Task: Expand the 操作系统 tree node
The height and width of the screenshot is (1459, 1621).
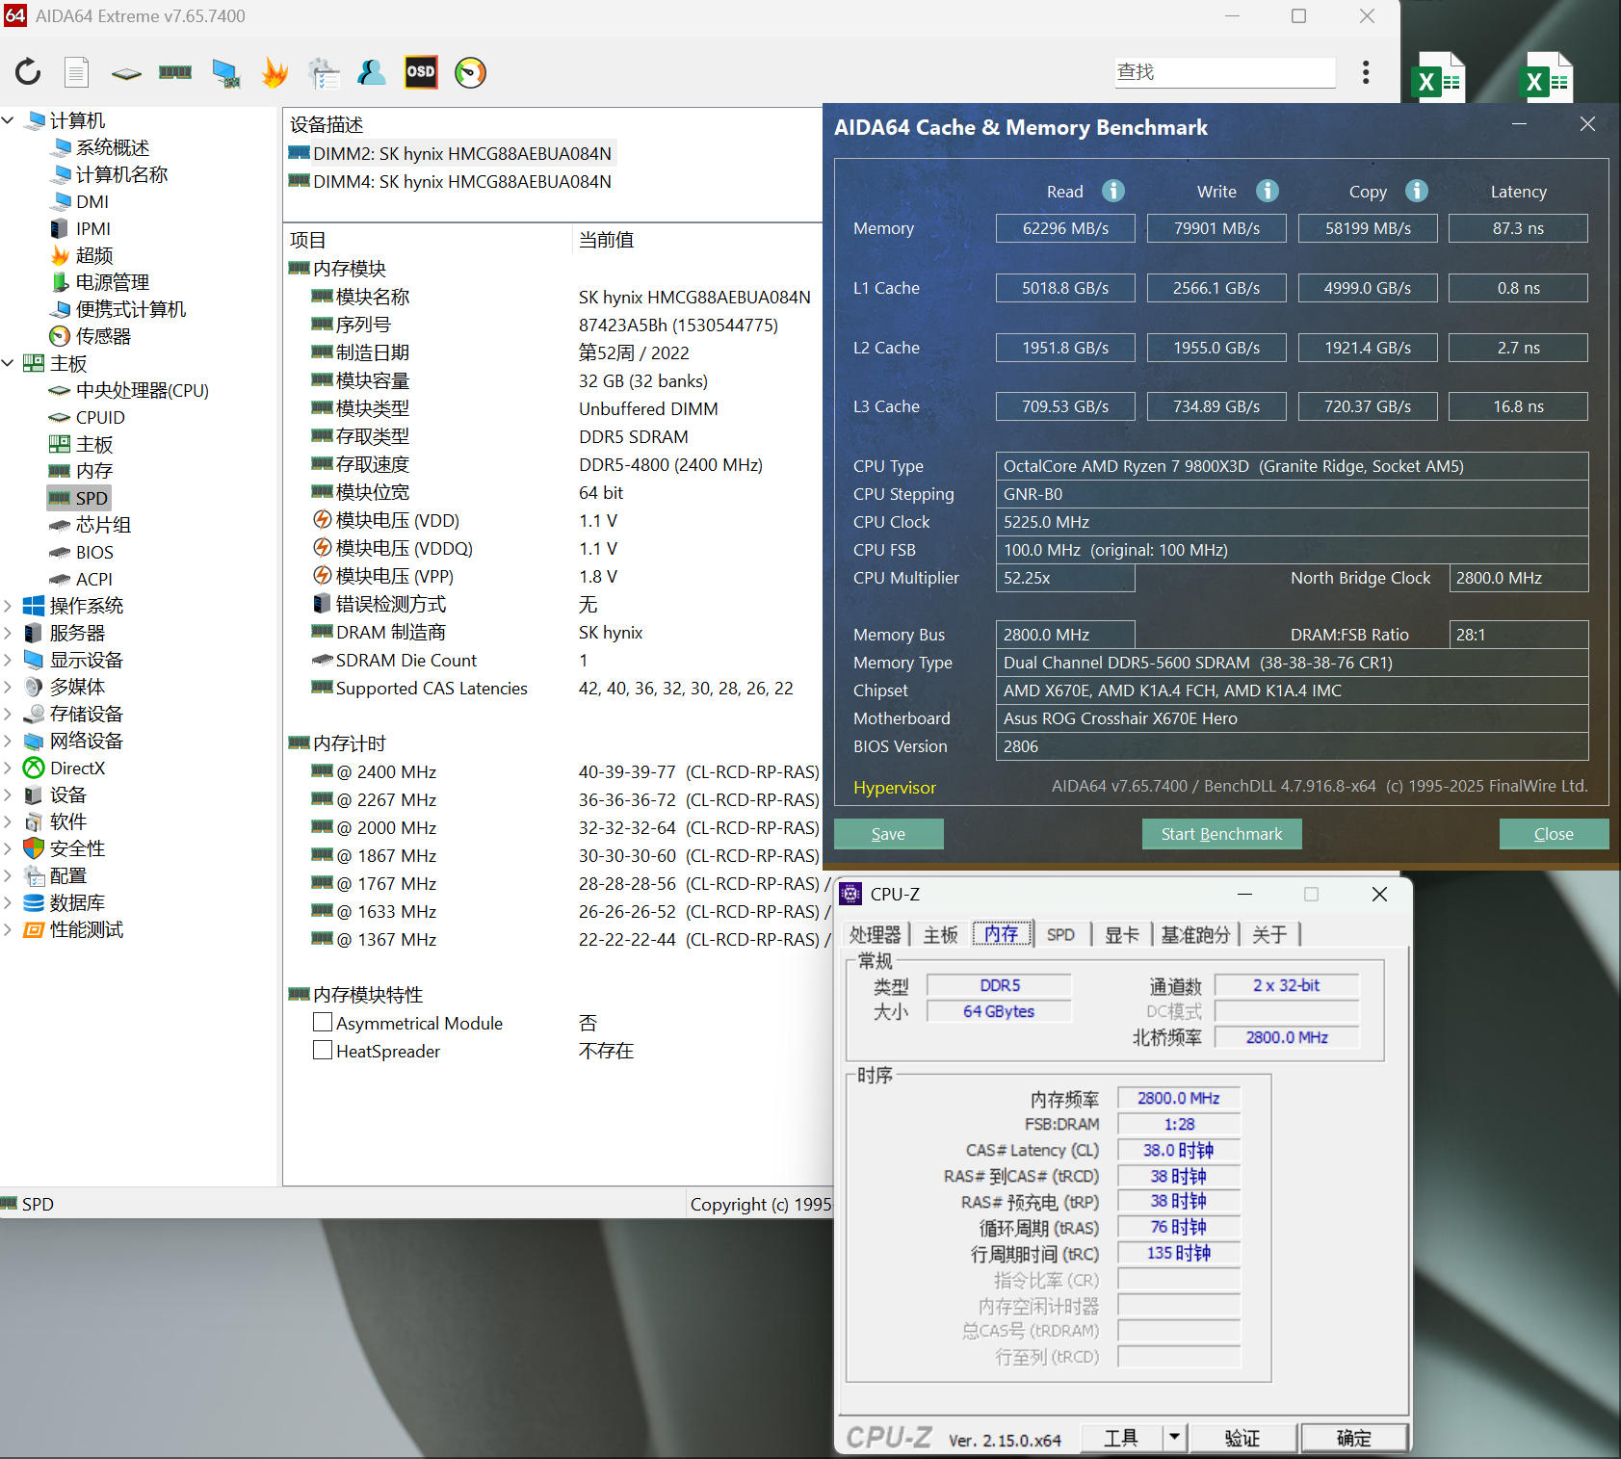Action: tap(9, 606)
